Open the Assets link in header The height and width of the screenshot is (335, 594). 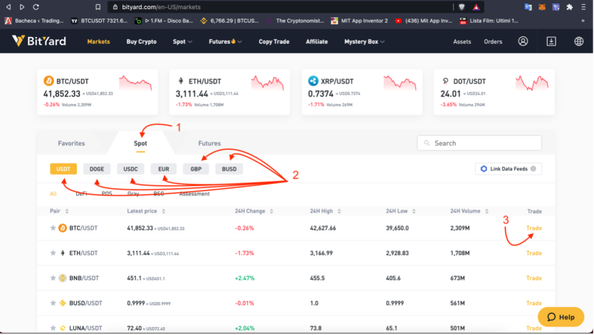(462, 41)
